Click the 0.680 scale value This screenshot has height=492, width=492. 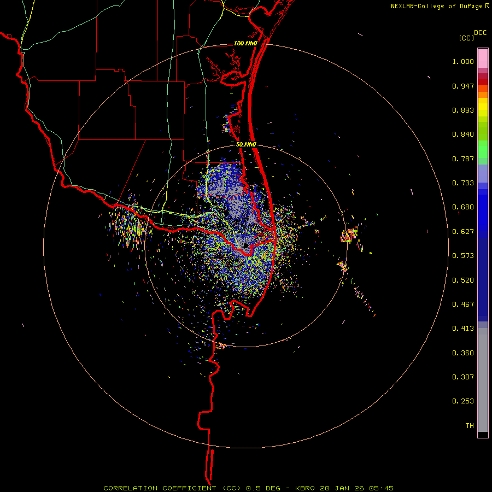[463, 207]
